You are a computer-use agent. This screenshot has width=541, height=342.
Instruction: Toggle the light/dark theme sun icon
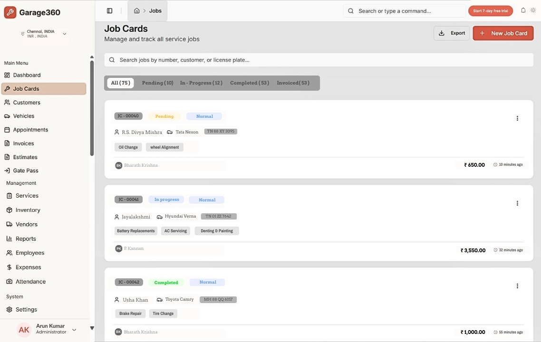pyautogui.click(x=533, y=10)
